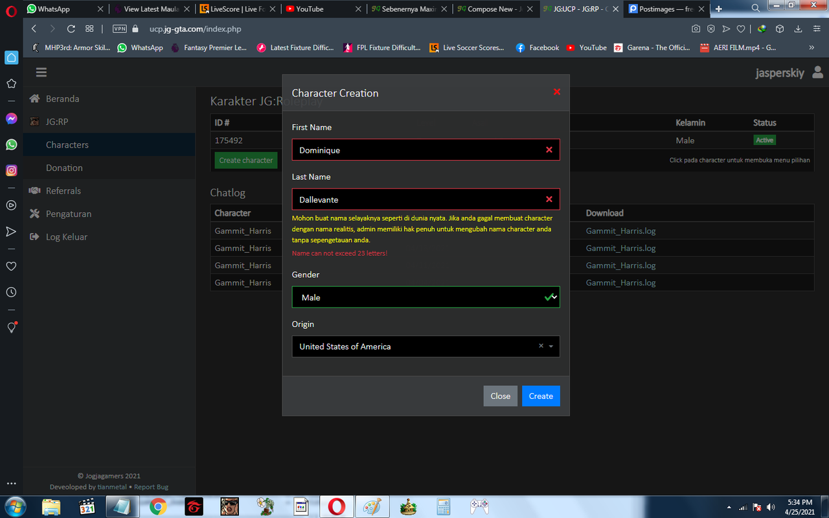Click the send arrow in the address bar
The image size is (829, 518).
(726, 28)
